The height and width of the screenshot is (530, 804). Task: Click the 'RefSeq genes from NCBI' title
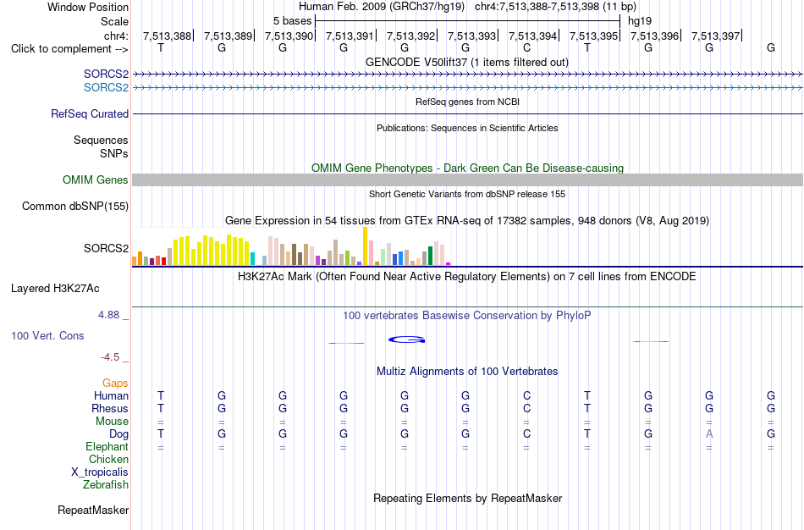(468, 102)
